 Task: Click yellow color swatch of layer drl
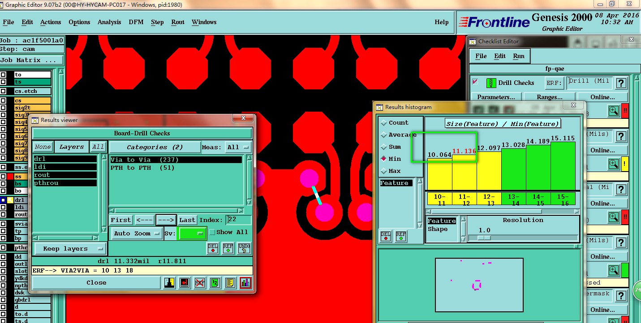pos(10,200)
